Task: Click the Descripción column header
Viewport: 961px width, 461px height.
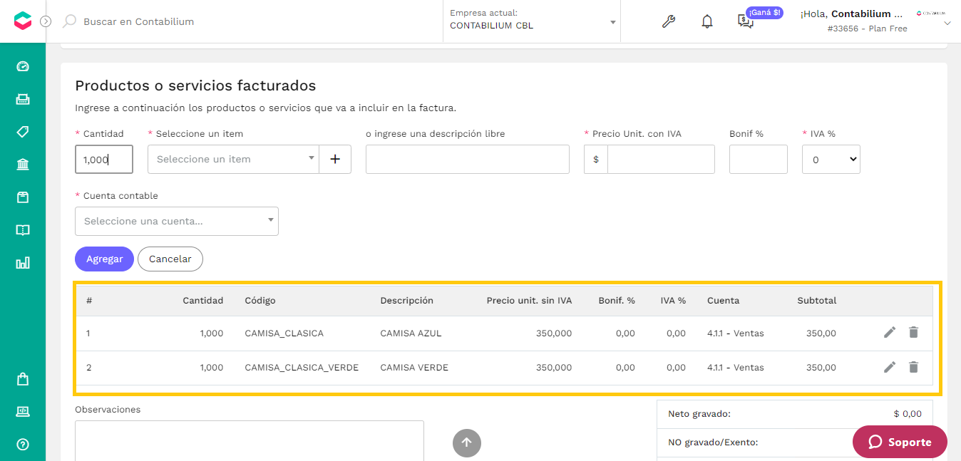Action: (407, 301)
